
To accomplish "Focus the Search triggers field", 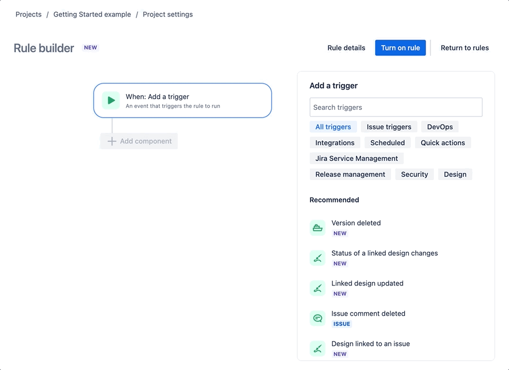I will (395, 107).
